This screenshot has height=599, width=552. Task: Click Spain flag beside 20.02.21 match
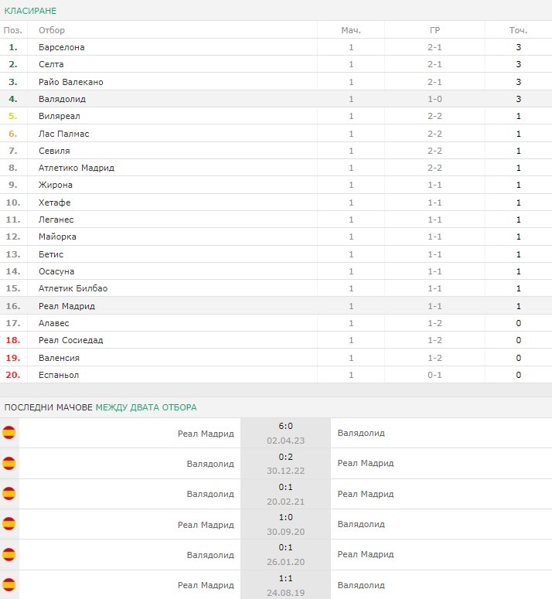[x=9, y=494]
